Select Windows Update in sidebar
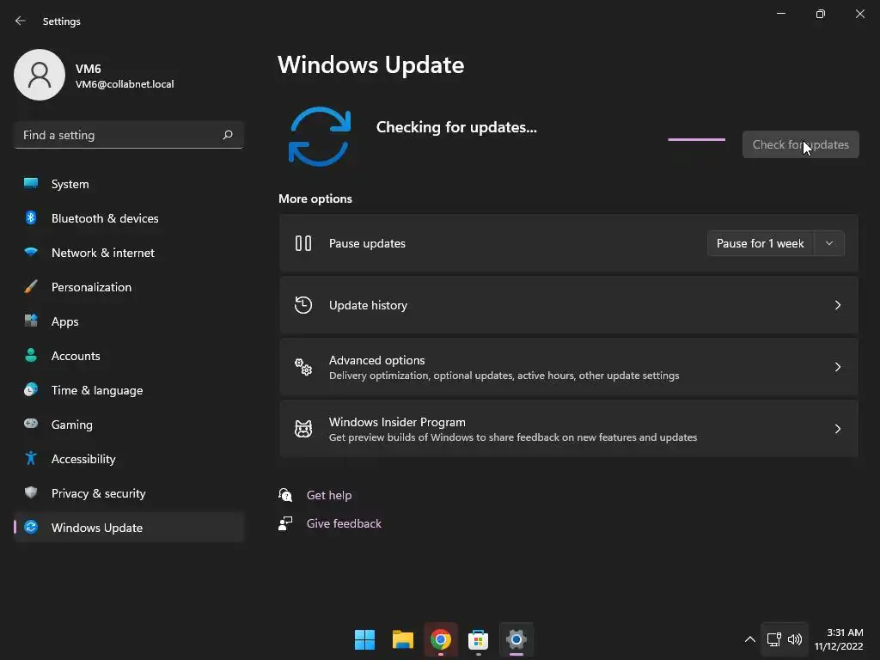Image resolution: width=880 pixels, height=660 pixels. (x=129, y=528)
